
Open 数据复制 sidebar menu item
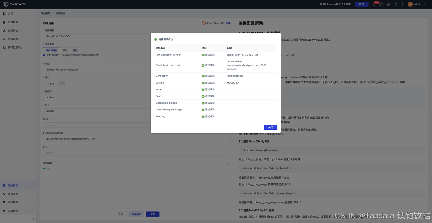coord(18,22)
